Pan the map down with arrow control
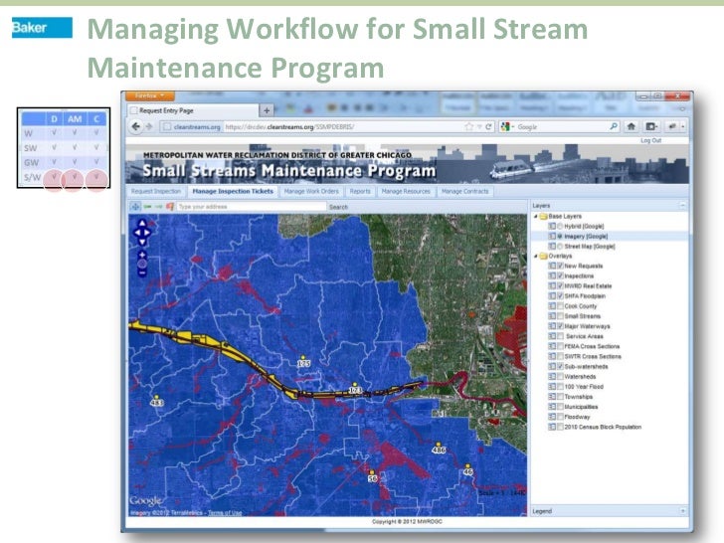Screen dimensions: 724x543 (142, 242)
